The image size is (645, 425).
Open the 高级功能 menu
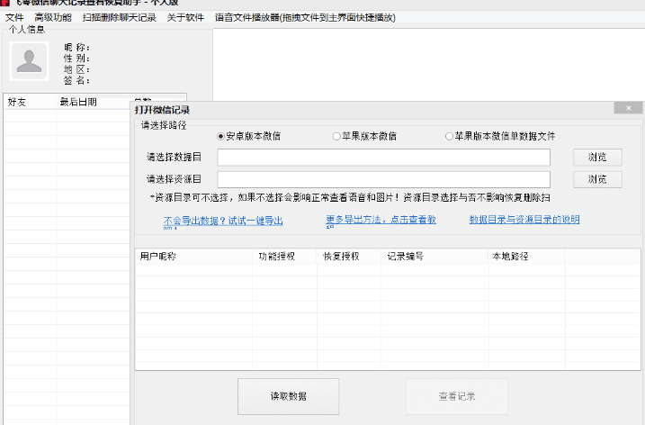pyautogui.click(x=53, y=18)
